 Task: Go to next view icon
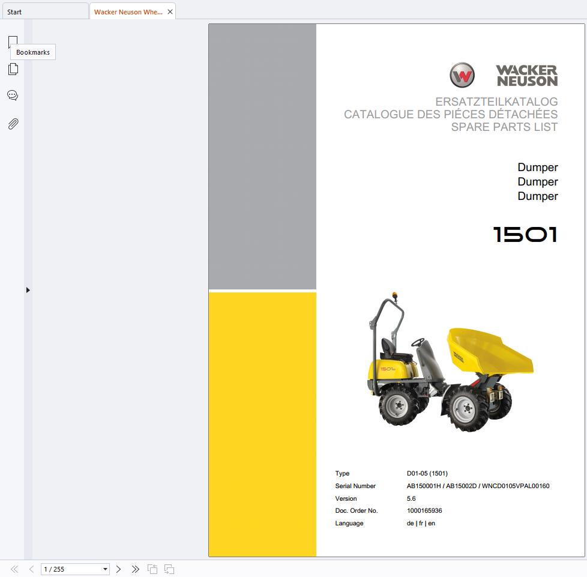169,569
